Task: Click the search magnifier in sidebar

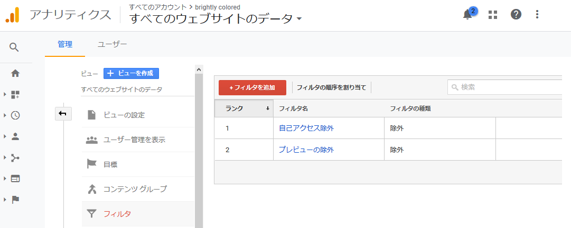Action: click(14, 47)
